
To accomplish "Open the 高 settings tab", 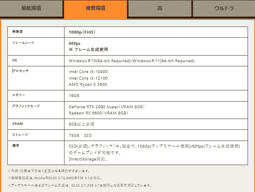I will coord(160,8).
